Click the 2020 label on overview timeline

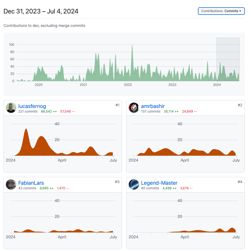click(x=39, y=85)
